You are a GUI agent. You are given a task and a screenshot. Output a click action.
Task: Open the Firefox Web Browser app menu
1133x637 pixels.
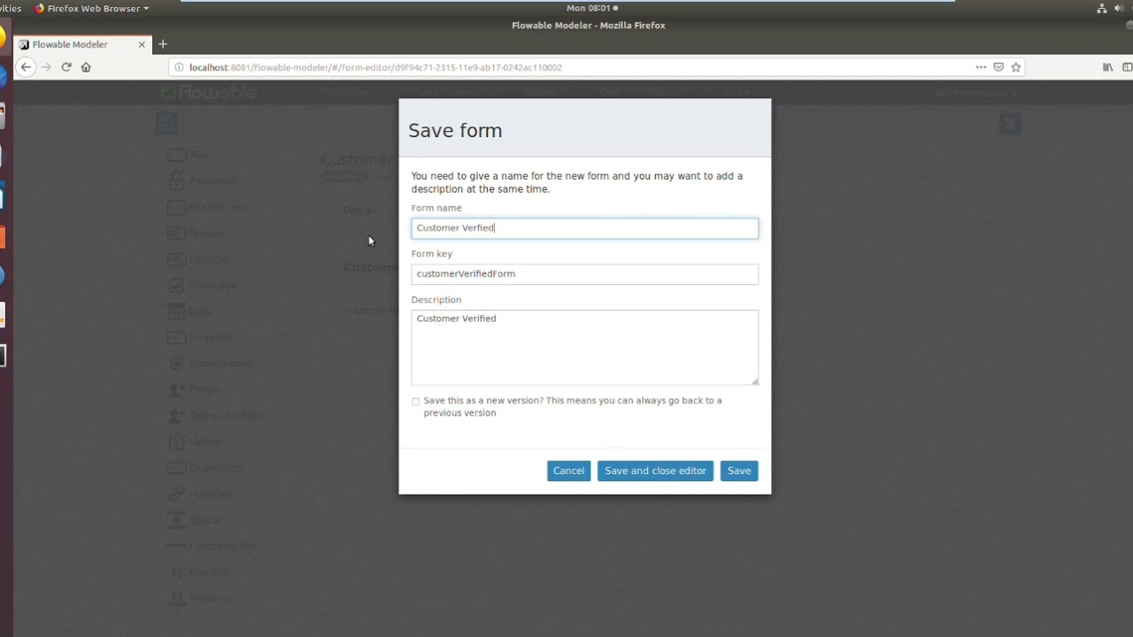[91, 8]
